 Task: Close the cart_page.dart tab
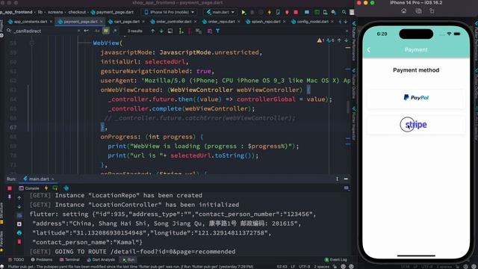[144, 22]
